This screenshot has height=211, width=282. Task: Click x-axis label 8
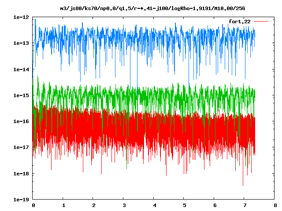[275, 205]
